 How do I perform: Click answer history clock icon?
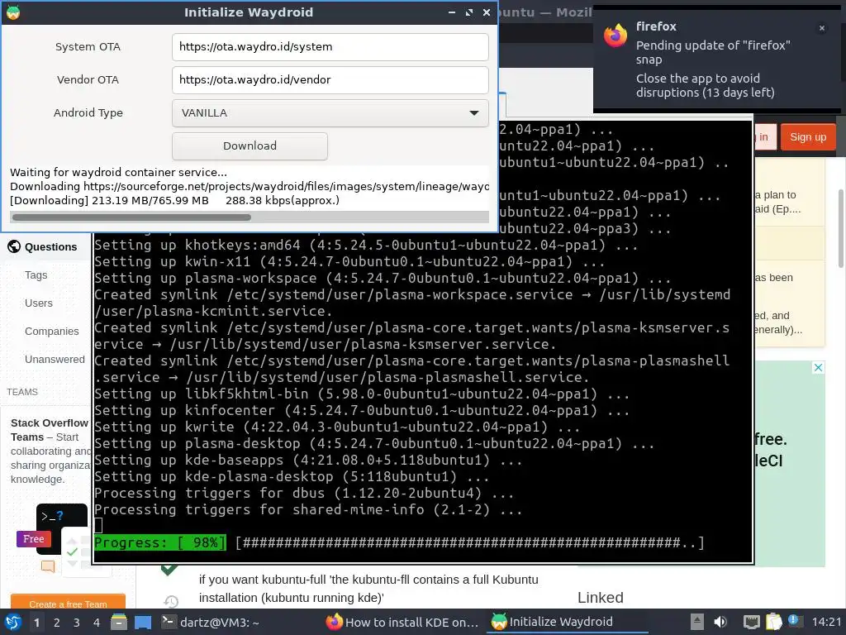(x=170, y=602)
